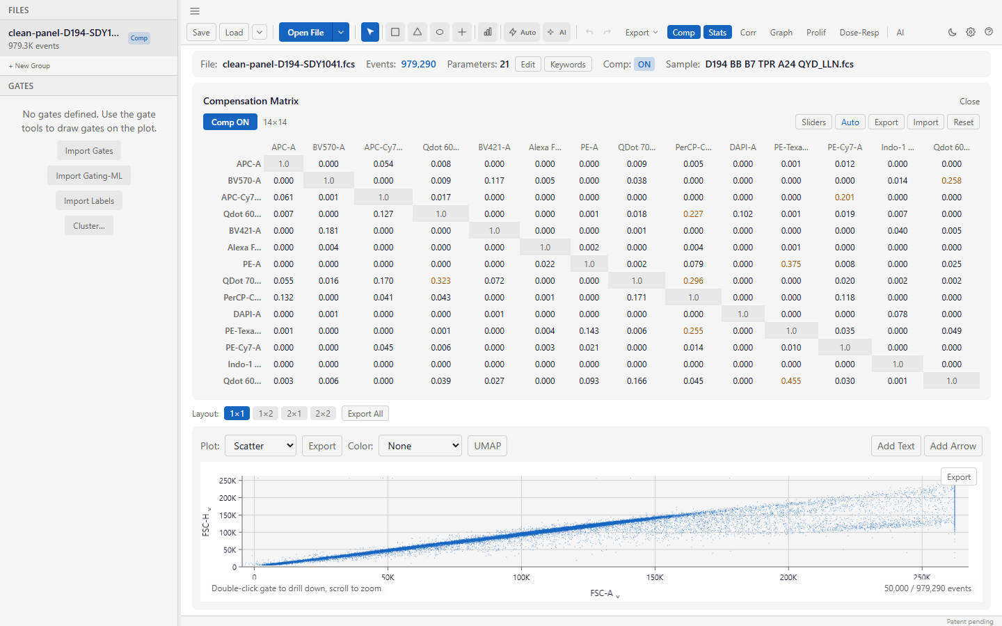Click Export button over scatter plot
The image size is (1002, 626).
pyautogui.click(x=959, y=476)
